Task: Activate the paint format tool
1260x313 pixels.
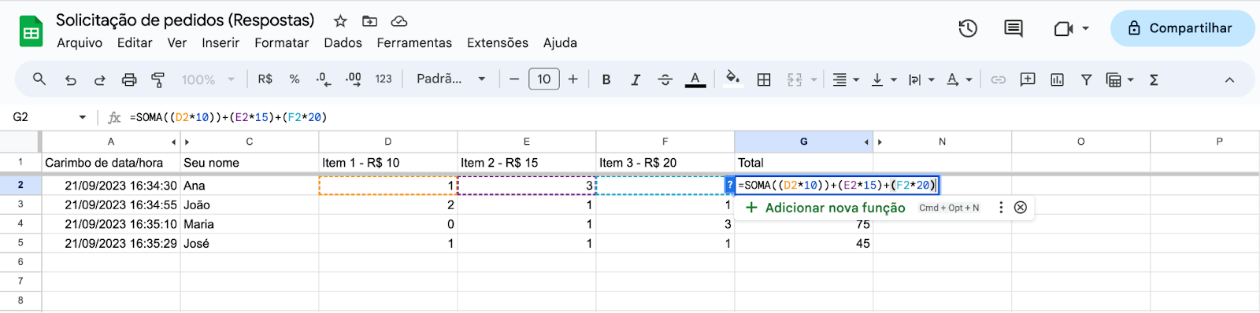Action: (158, 79)
